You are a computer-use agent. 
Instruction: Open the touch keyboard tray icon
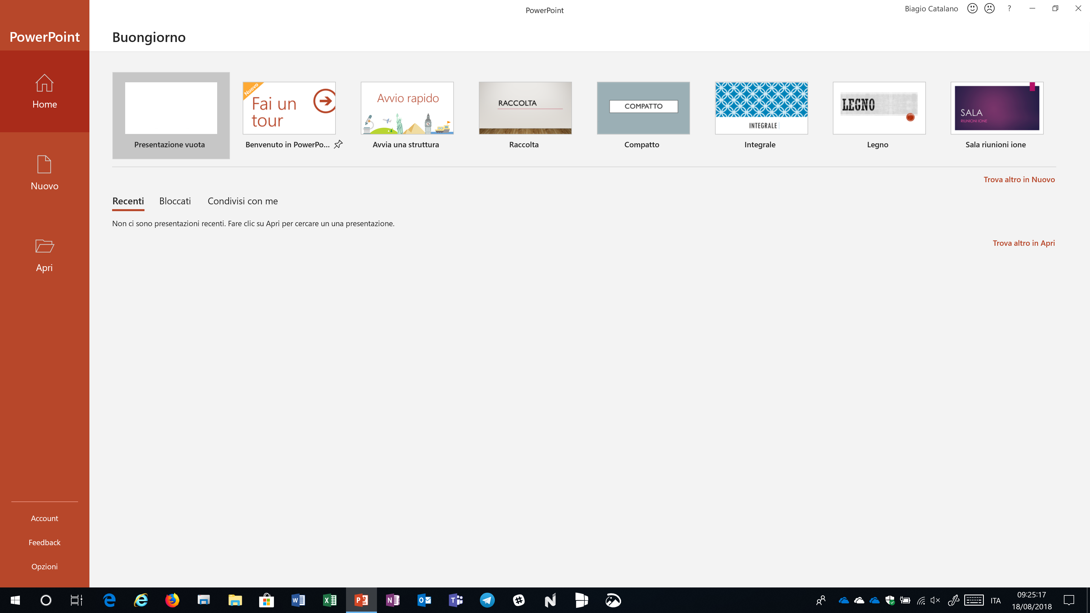tap(974, 600)
